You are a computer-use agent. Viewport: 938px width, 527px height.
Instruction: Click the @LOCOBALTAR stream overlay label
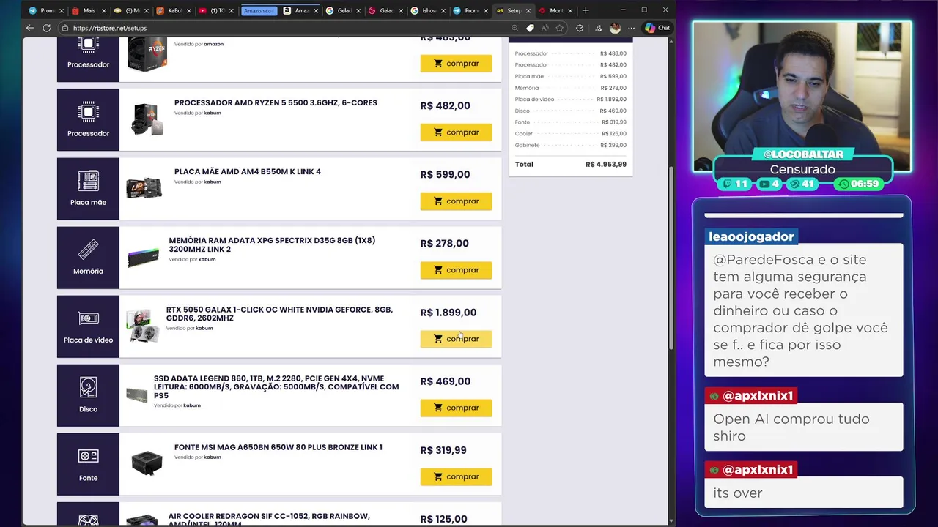point(803,154)
